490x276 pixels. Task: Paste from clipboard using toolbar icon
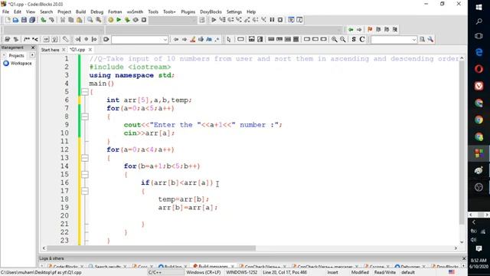(80, 20)
